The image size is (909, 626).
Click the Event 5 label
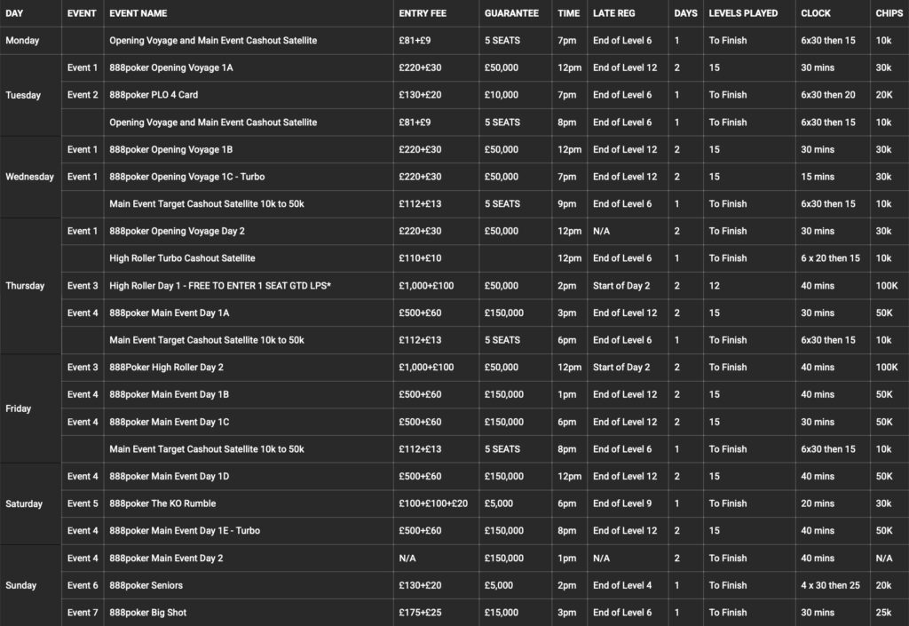point(83,503)
